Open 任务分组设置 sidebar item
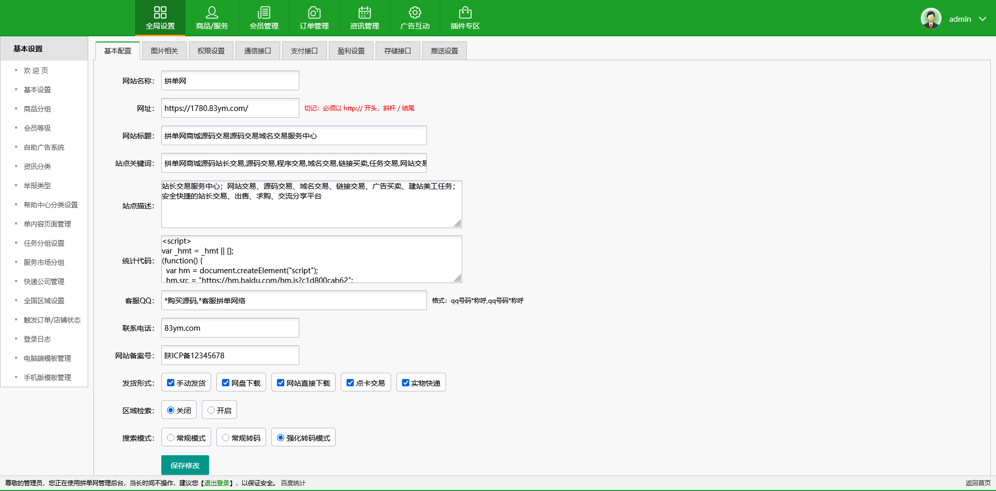Screen dimensions: 996x491 coord(44,243)
